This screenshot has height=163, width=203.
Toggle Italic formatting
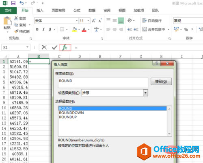tap(43, 29)
